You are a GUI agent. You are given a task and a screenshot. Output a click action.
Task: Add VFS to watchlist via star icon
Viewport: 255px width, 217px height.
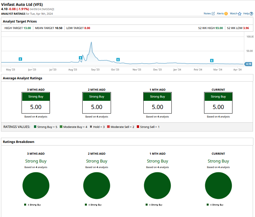pyautogui.click(x=240, y=14)
